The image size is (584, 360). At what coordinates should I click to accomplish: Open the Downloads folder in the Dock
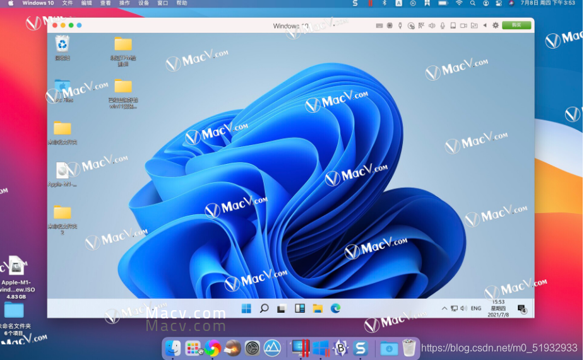(389, 349)
